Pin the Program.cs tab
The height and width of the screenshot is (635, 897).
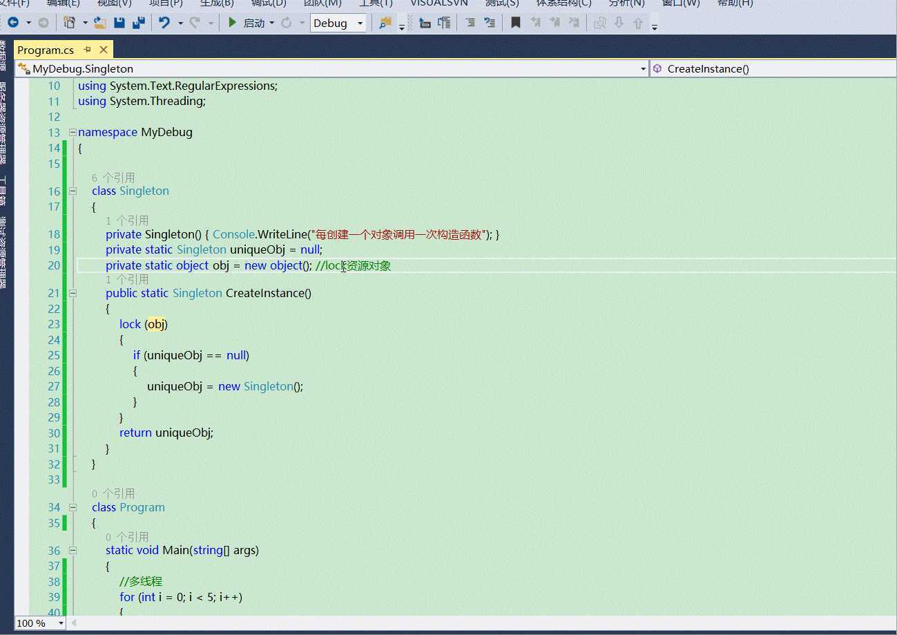click(88, 50)
